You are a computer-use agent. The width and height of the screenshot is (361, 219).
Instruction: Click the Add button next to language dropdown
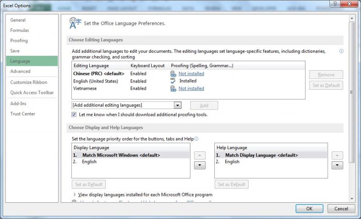click(x=204, y=105)
